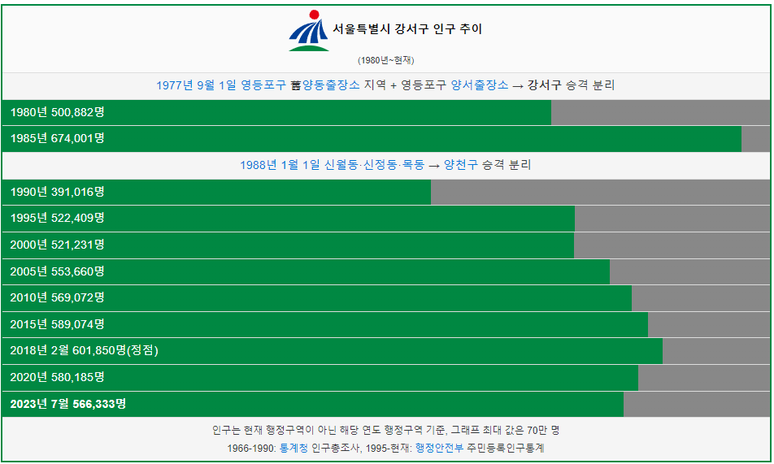Select the subtitle (1980년~현재)

point(386,60)
